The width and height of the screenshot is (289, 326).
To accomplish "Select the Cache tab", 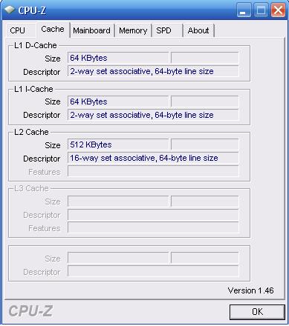I will (53, 30).
